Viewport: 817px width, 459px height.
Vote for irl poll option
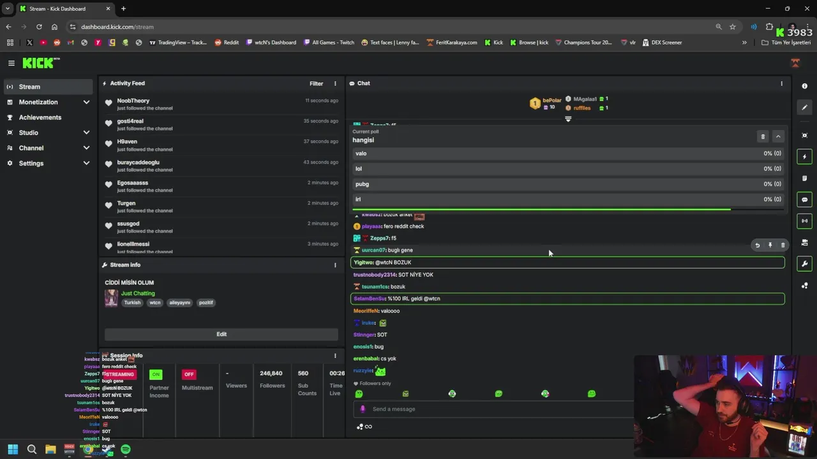tap(568, 200)
